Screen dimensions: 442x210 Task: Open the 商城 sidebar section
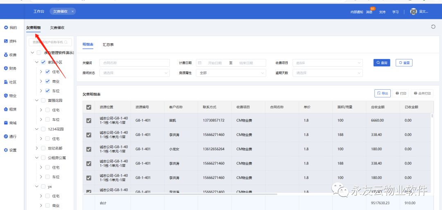[x=10, y=123]
